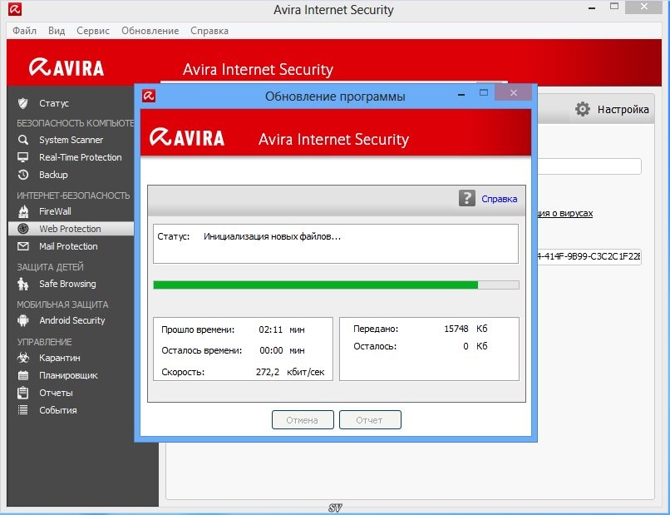Click the field containing 414F-9B99-C3C2C1F22
Viewport: 670px width, 515px height.
click(x=589, y=256)
